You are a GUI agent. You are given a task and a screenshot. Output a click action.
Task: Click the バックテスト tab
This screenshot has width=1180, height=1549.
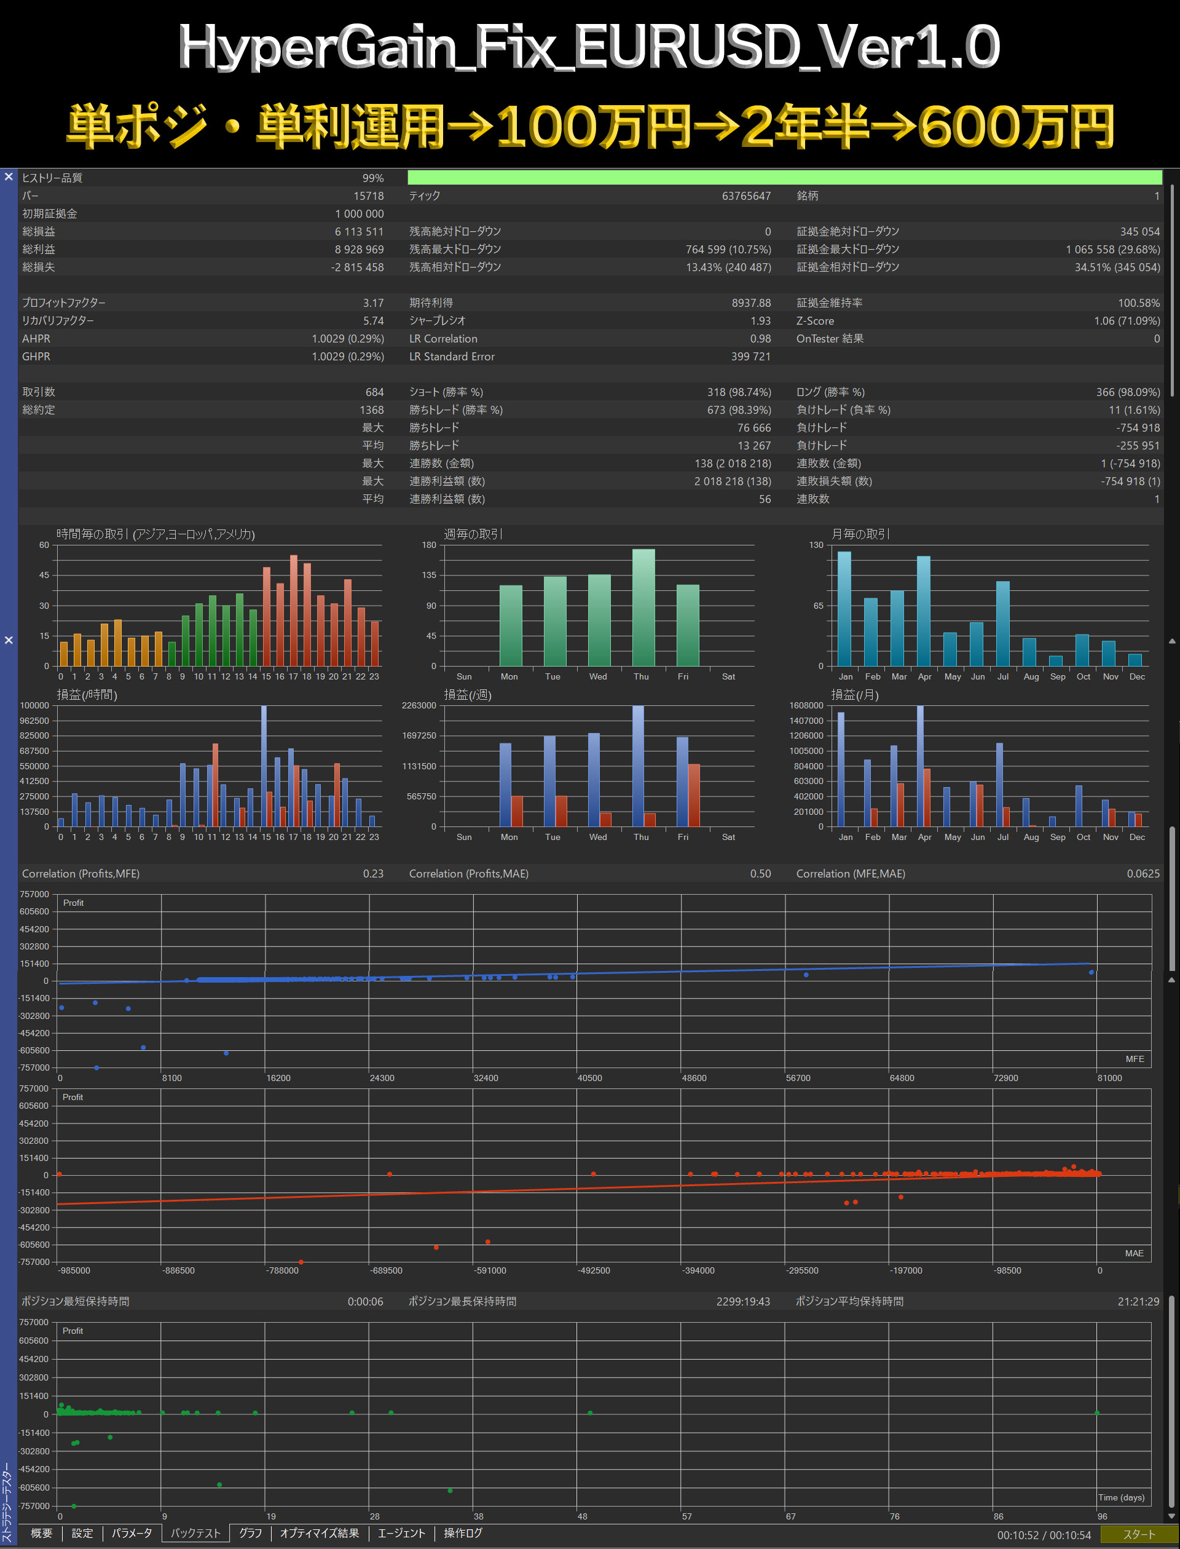[195, 1533]
